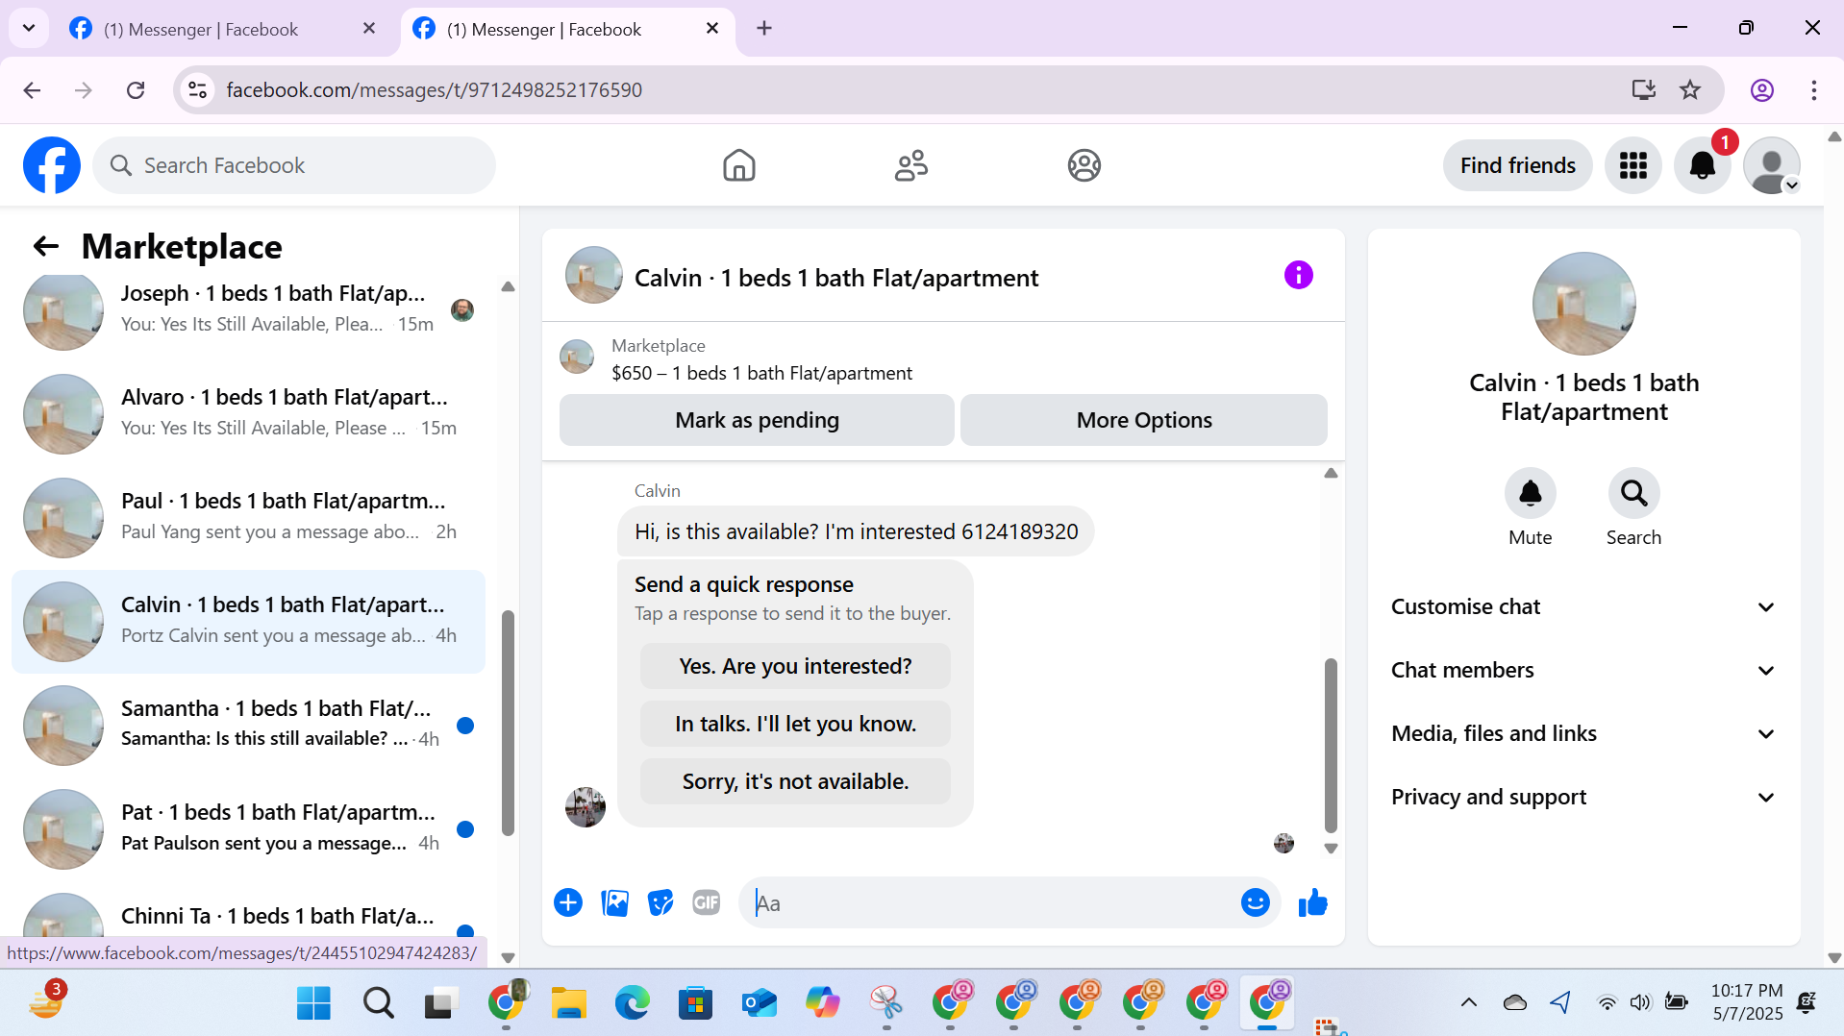The image size is (1844, 1036).
Task: Expand Media, files and links section
Action: pyautogui.click(x=1583, y=733)
